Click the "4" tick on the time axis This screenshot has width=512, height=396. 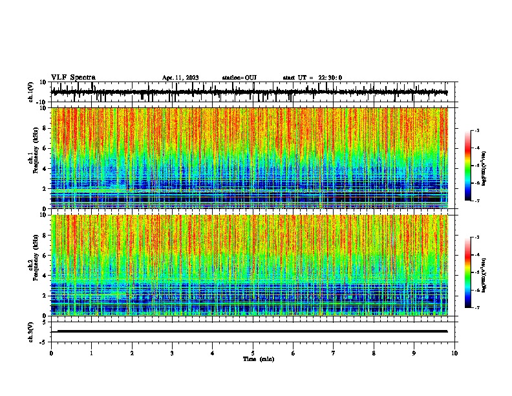213,353
